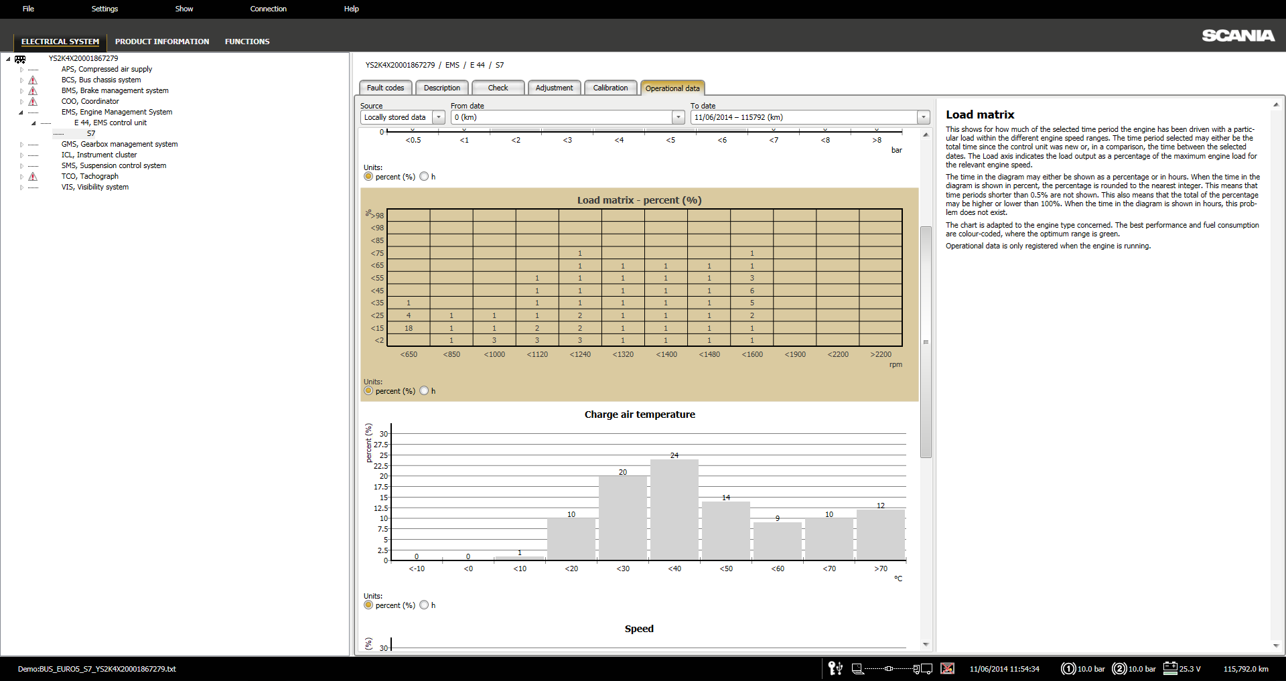Click the Load matrix help panel scroll-down arrow
The width and height of the screenshot is (1286, 681).
click(1276, 646)
